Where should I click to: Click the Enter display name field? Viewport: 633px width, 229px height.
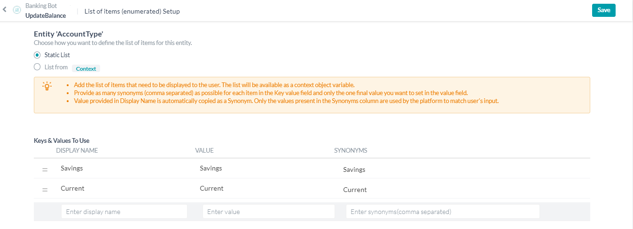tap(124, 212)
